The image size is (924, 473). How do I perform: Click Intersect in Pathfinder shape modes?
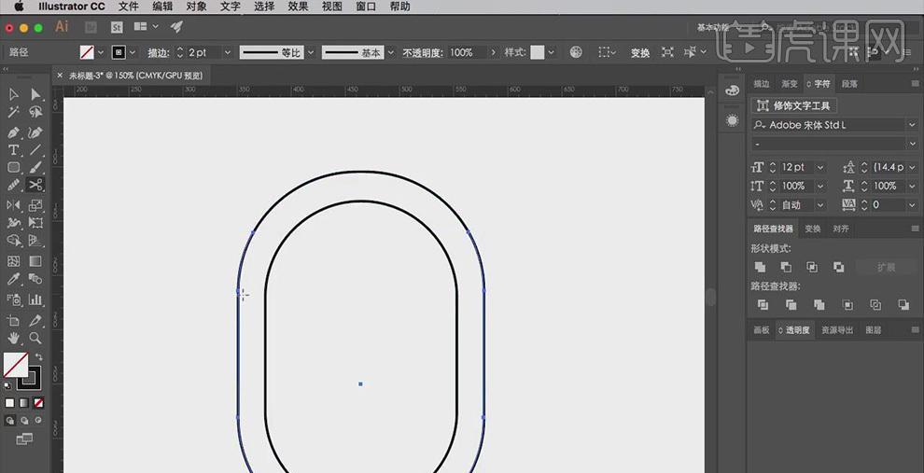pos(812,267)
